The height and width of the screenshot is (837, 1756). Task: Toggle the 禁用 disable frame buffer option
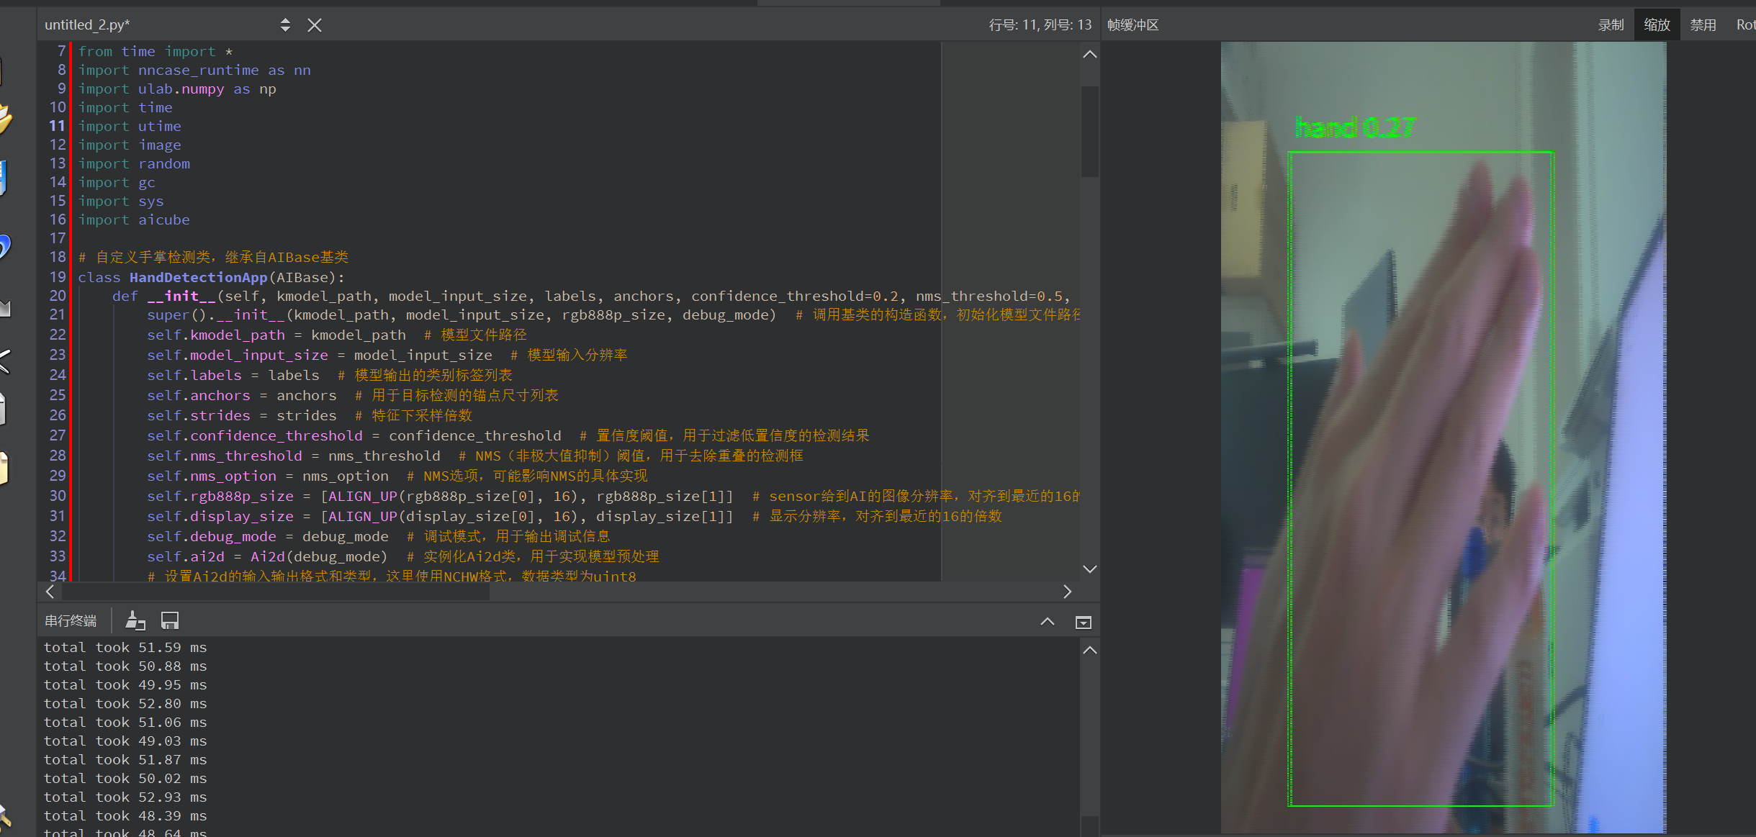(x=1703, y=25)
